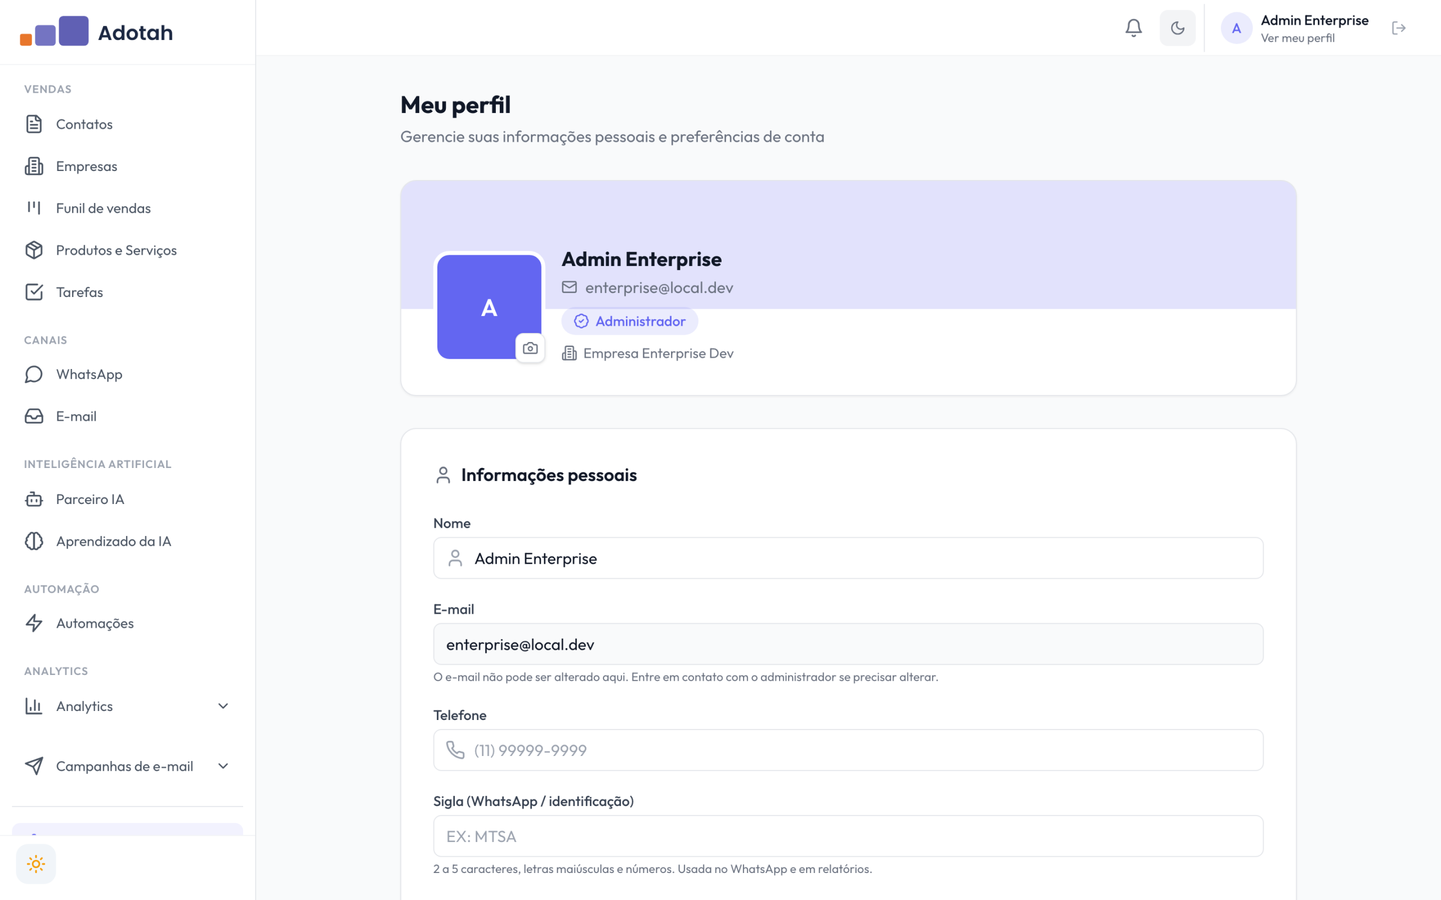
Task: Click the Administrador badge
Action: 629,321
